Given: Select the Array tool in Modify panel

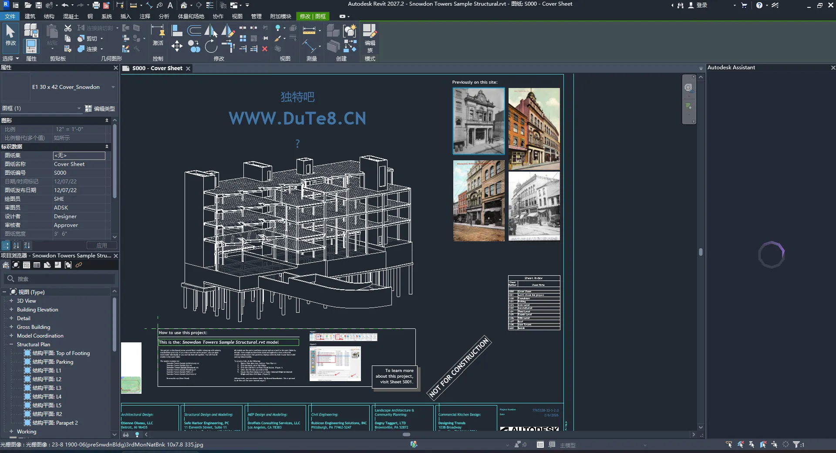Looking at the screenshot, I should coord(243,38).
